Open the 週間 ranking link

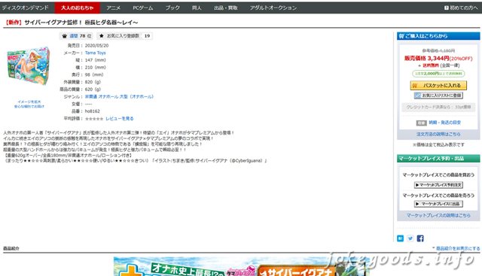click(74, 36)
